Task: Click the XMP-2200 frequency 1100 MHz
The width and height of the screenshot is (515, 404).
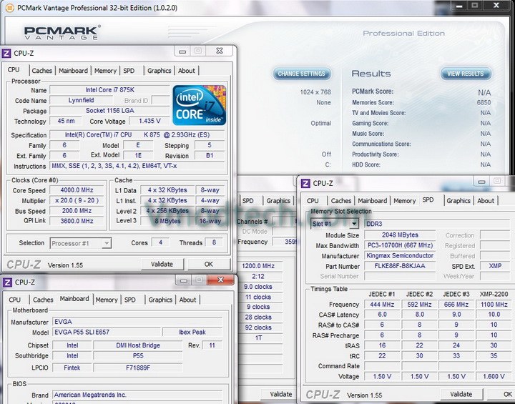Action: coord(494,305)
